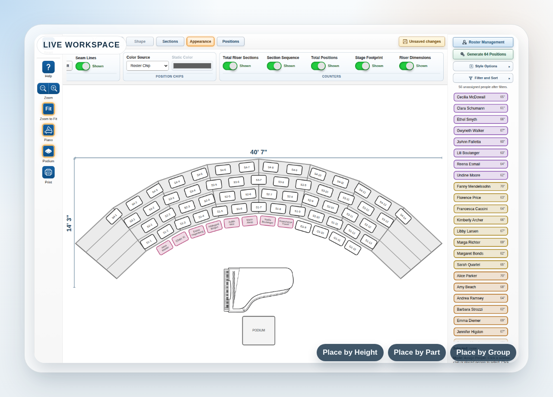
Task: Select Francesca Caccini in roster list
Action: pos(481,209)
